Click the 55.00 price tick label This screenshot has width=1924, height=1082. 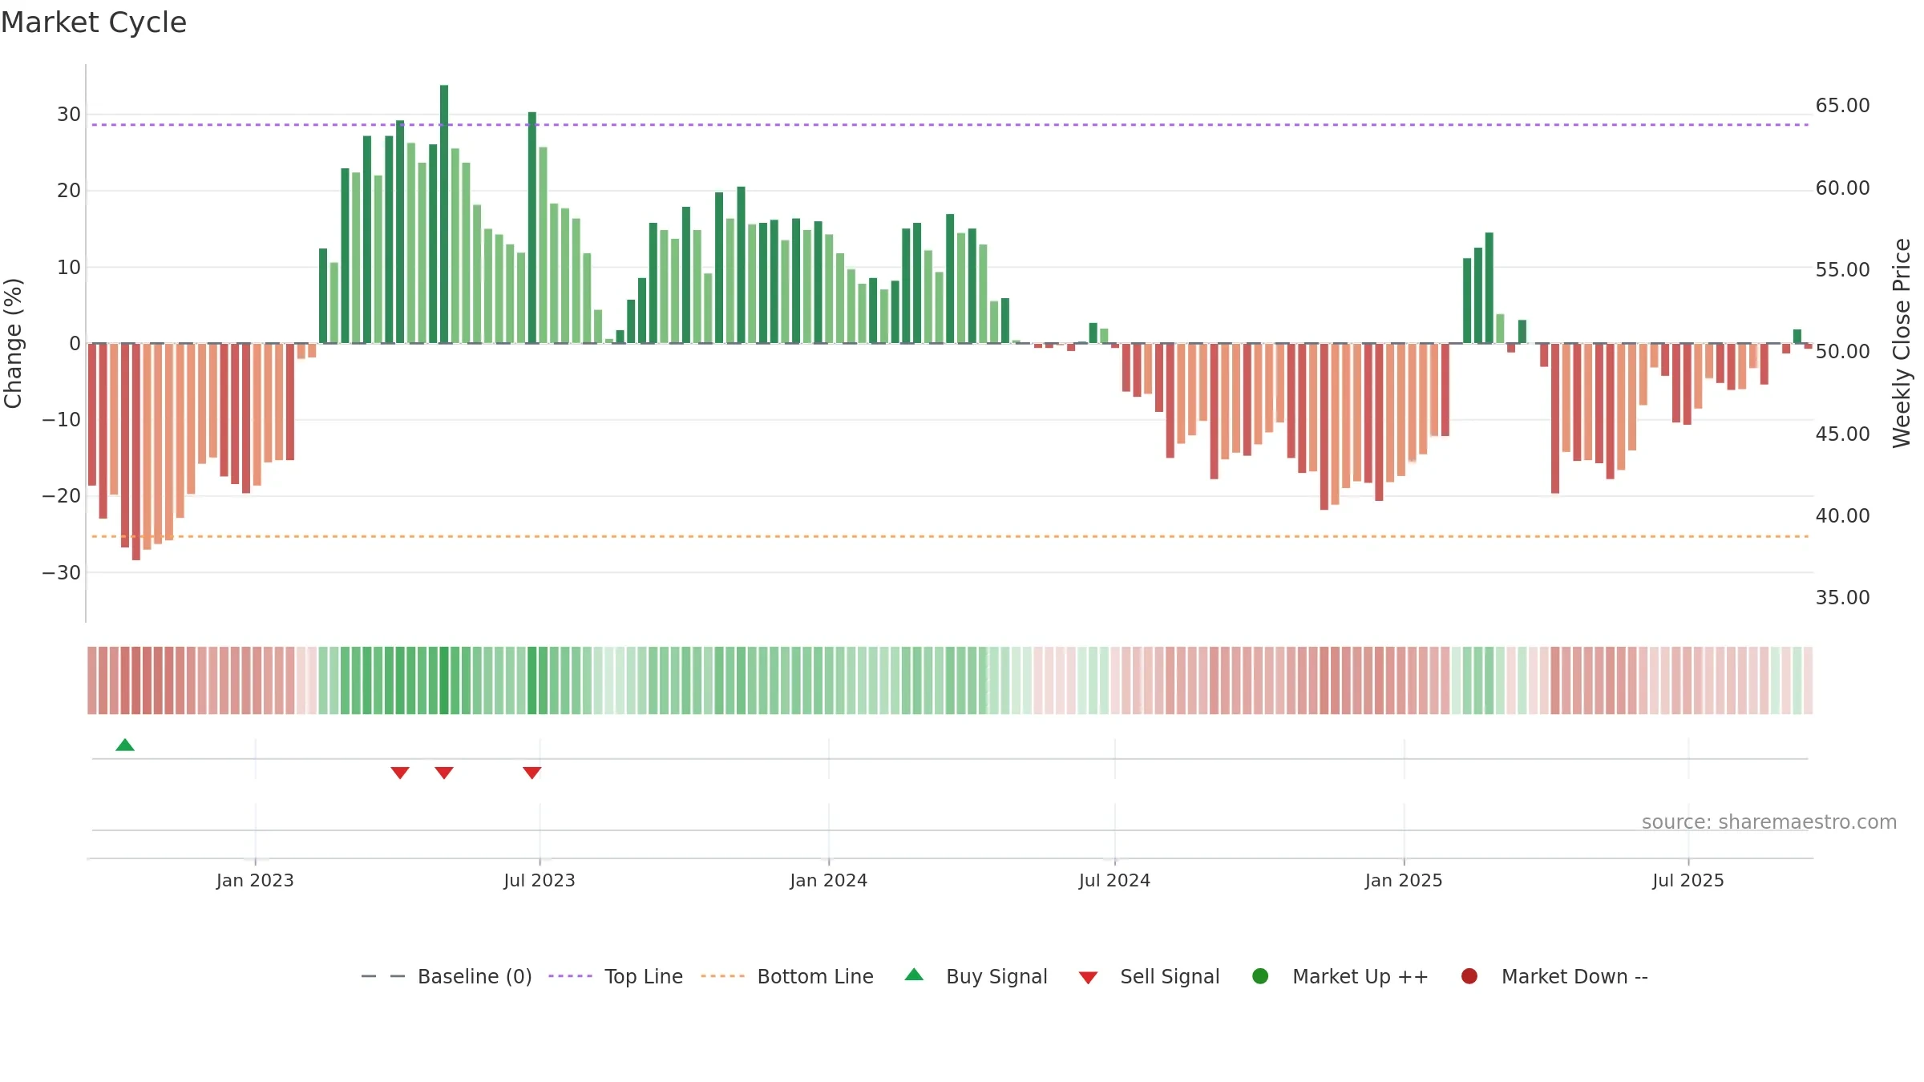click(x=1842, y=270)
